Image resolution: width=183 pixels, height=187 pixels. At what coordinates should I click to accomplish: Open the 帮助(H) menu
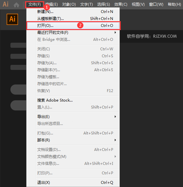point(174,4)
